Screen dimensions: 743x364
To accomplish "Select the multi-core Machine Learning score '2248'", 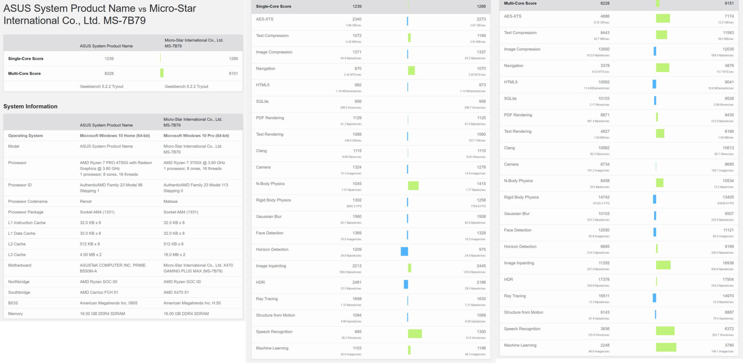I will [x=605, y=345].
